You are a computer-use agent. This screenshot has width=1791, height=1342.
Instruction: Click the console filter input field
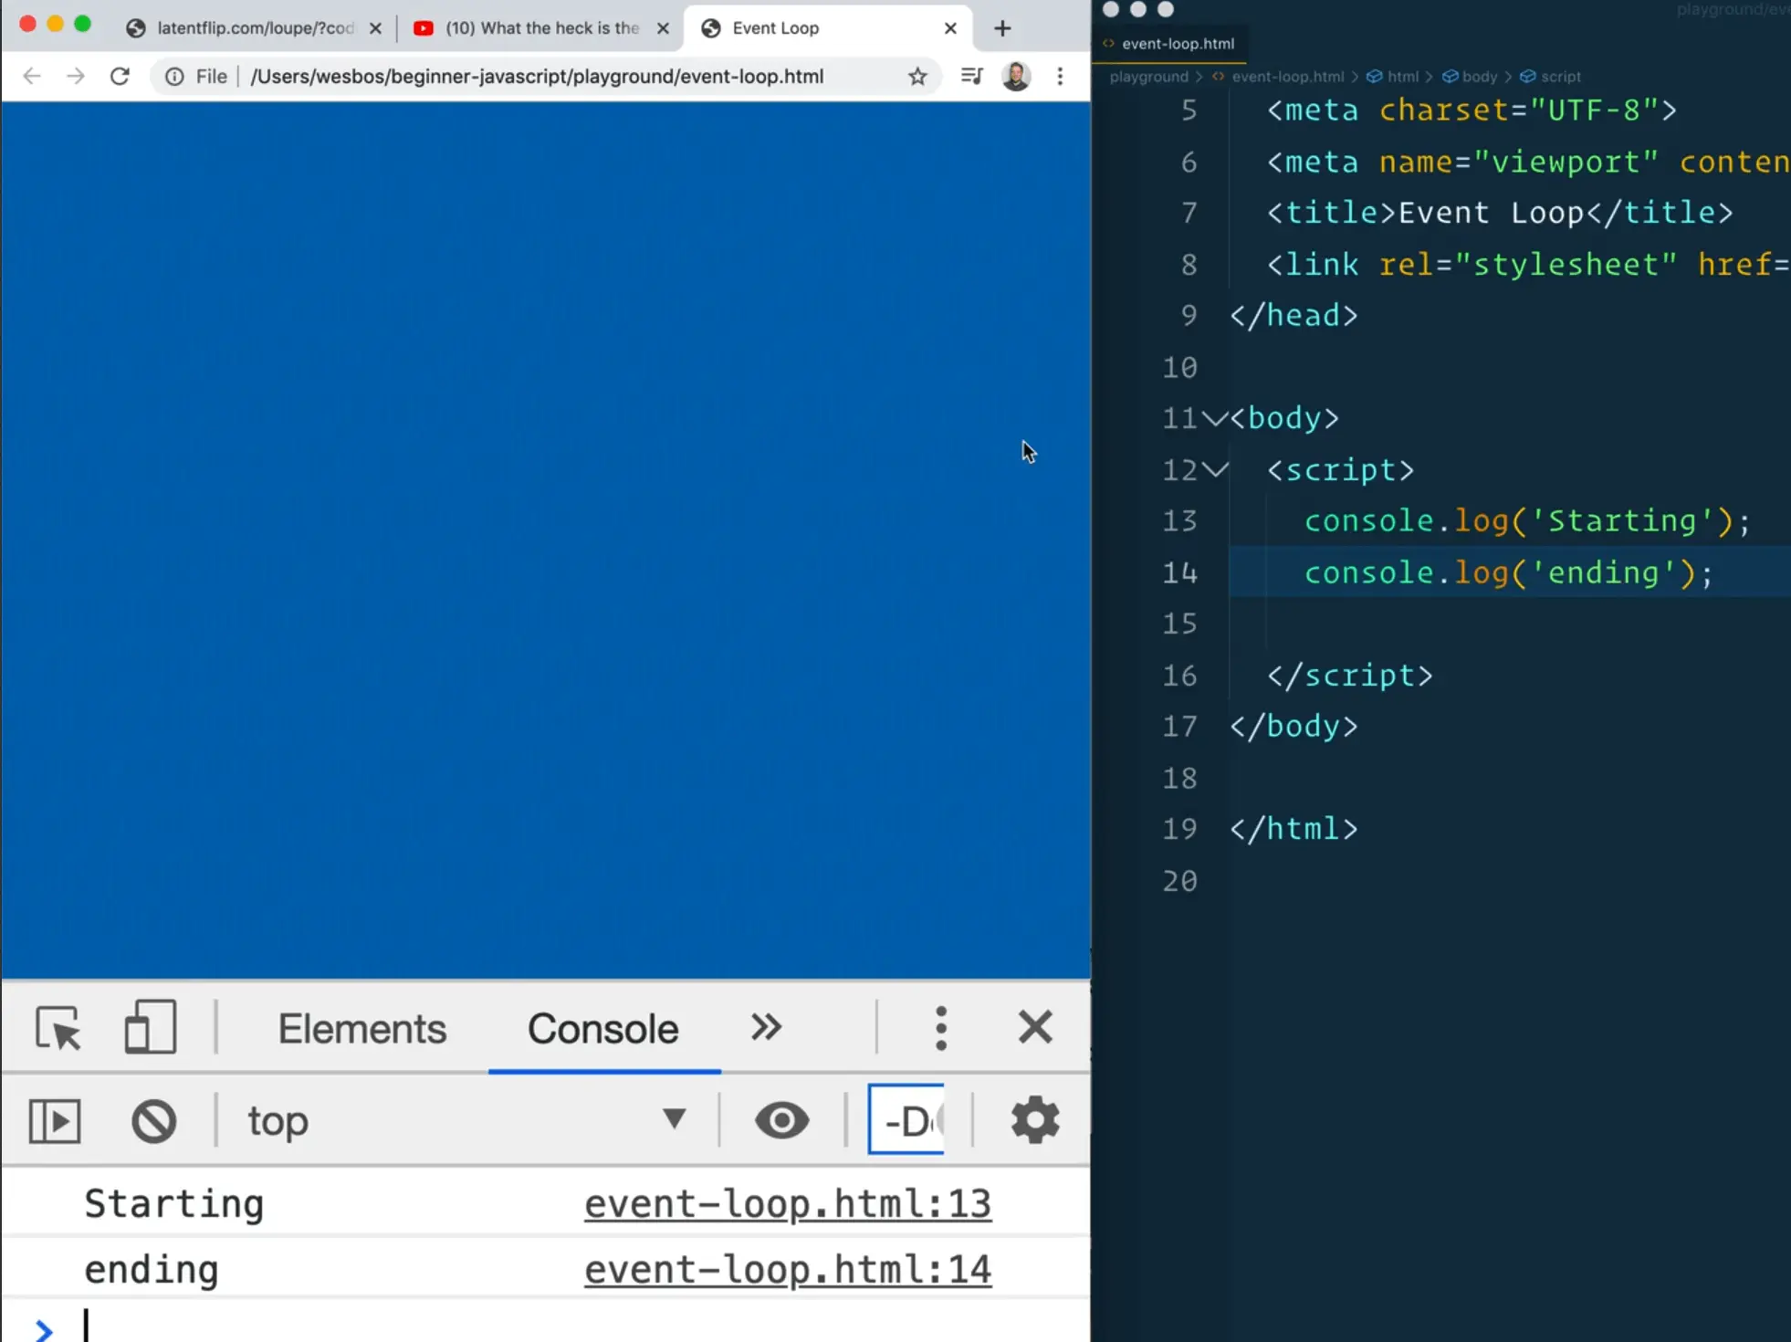[906, 1120]
